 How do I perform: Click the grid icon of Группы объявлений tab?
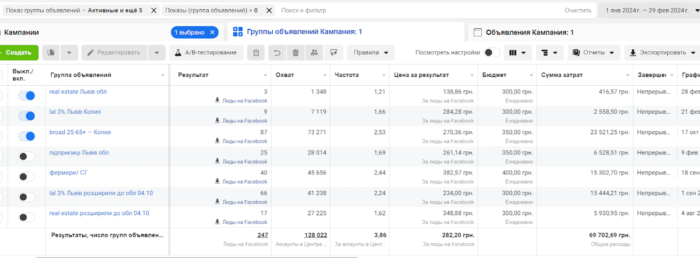(x=238, y=31)
